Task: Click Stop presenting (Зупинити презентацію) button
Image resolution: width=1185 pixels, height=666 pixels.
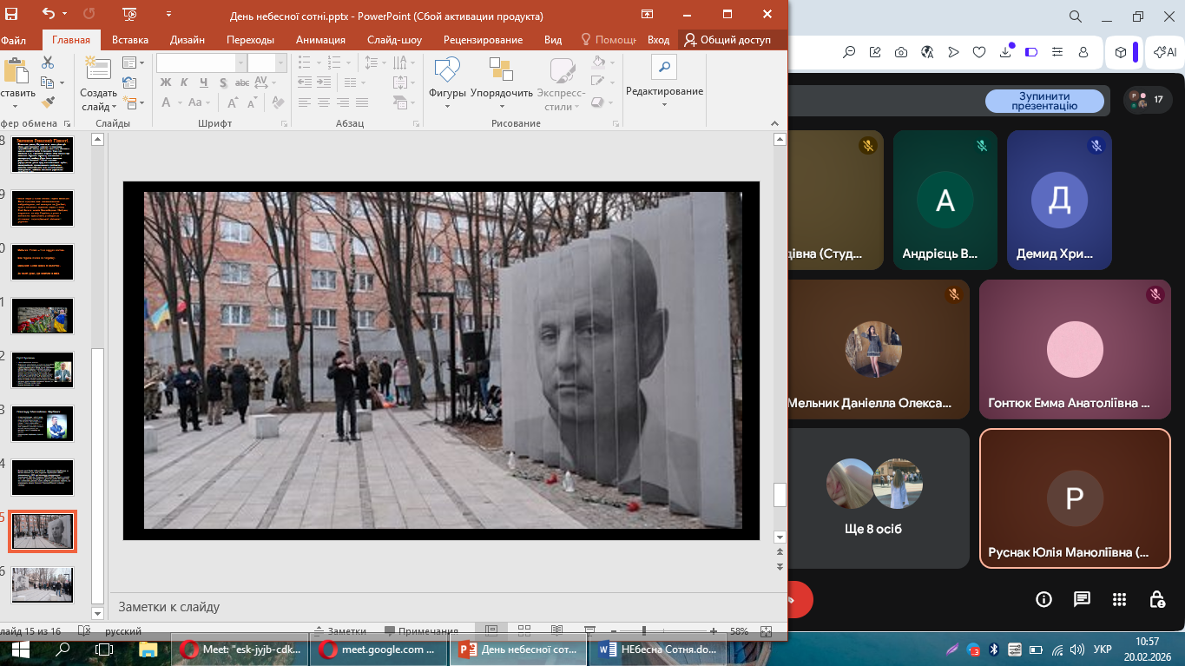Action: coord(1044,102)
